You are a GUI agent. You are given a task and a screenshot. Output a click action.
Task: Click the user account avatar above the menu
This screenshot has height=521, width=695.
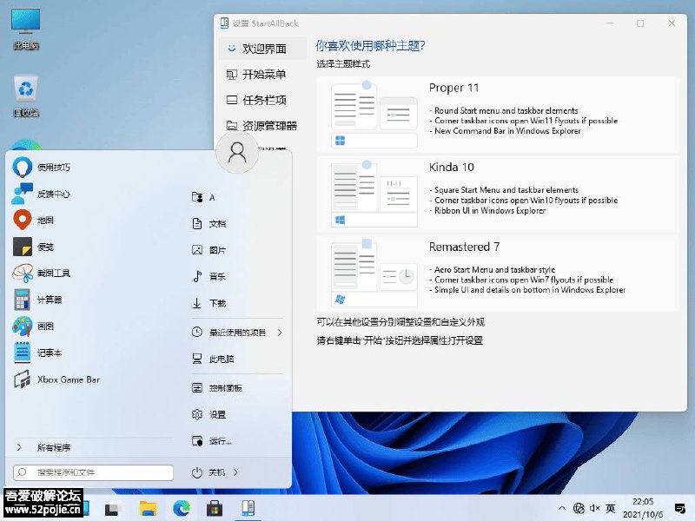point(237,152)
